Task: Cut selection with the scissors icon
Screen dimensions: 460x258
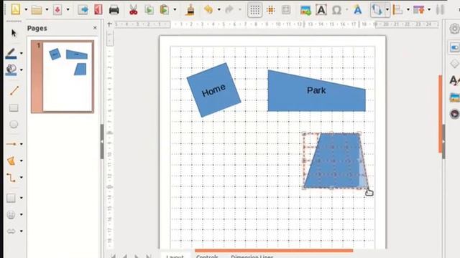Action: click(x=134, y=10)
